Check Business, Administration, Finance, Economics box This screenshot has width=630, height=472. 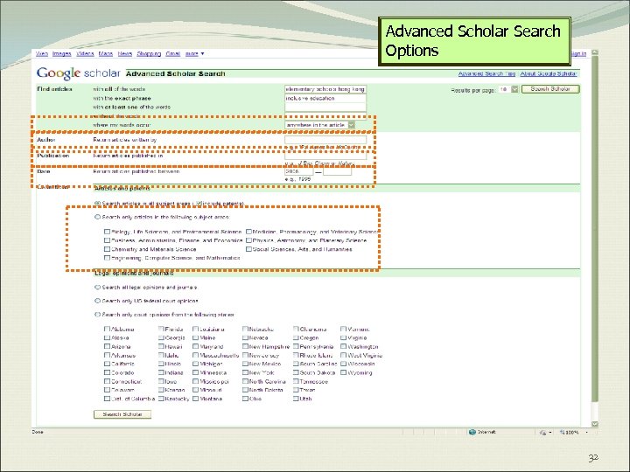tap(107, 240)
